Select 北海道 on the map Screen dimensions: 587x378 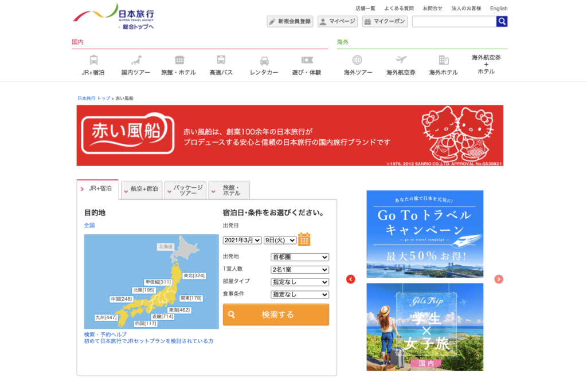click(166, 247)
